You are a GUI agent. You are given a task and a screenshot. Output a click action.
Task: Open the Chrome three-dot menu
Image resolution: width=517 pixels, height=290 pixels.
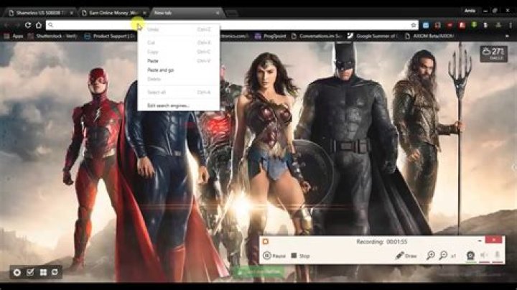point(511,25)
